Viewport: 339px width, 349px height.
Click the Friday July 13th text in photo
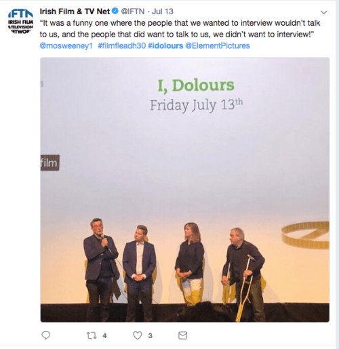pos(197,105)
